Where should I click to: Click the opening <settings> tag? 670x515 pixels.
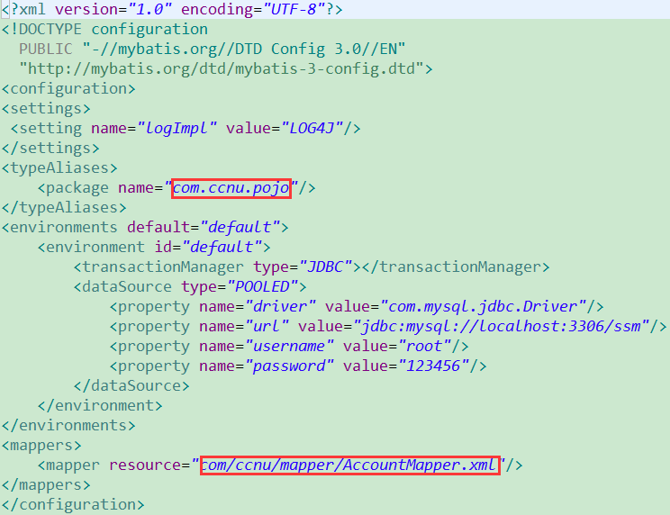[x=46, y=108]
